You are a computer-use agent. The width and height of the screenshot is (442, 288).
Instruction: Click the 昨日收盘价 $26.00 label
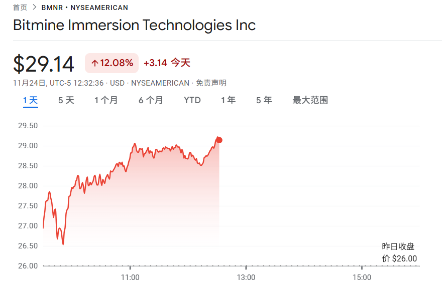pos(399,252)
